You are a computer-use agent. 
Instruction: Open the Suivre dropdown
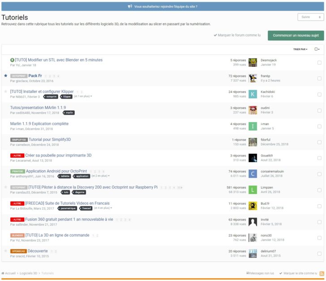pos(311,17)
